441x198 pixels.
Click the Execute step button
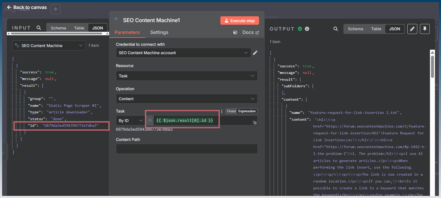pyautogui.click(x=240, y=21)
